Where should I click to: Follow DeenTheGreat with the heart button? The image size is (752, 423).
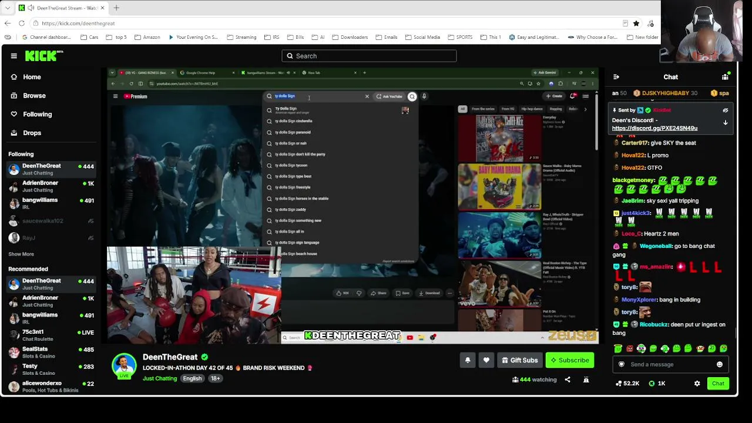point(486,360)
